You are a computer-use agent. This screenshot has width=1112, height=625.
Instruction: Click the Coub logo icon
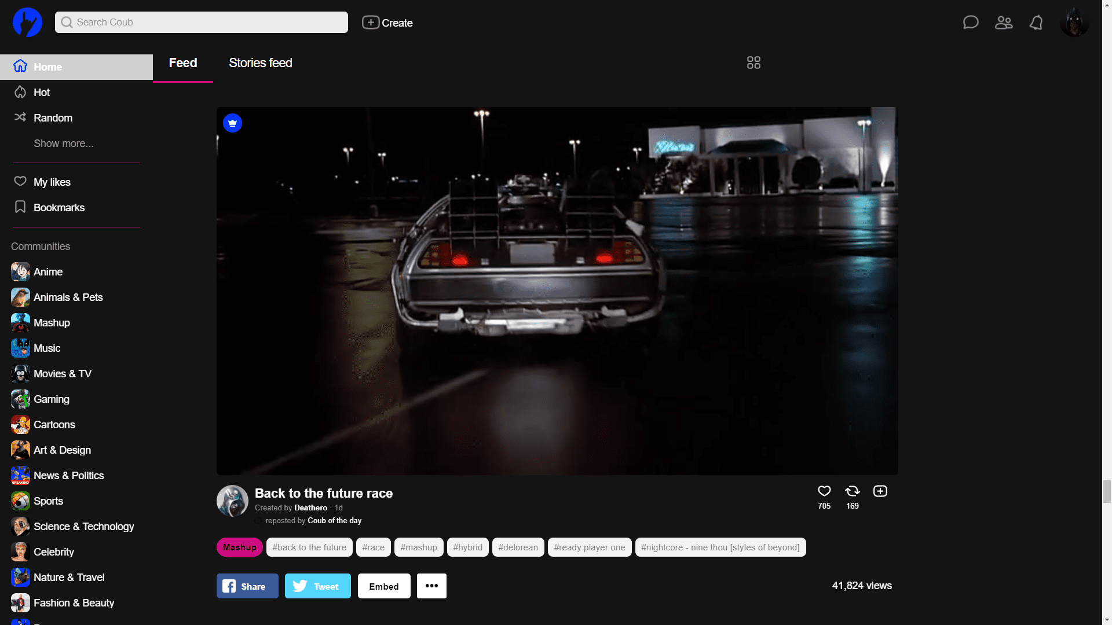(27, 23)
